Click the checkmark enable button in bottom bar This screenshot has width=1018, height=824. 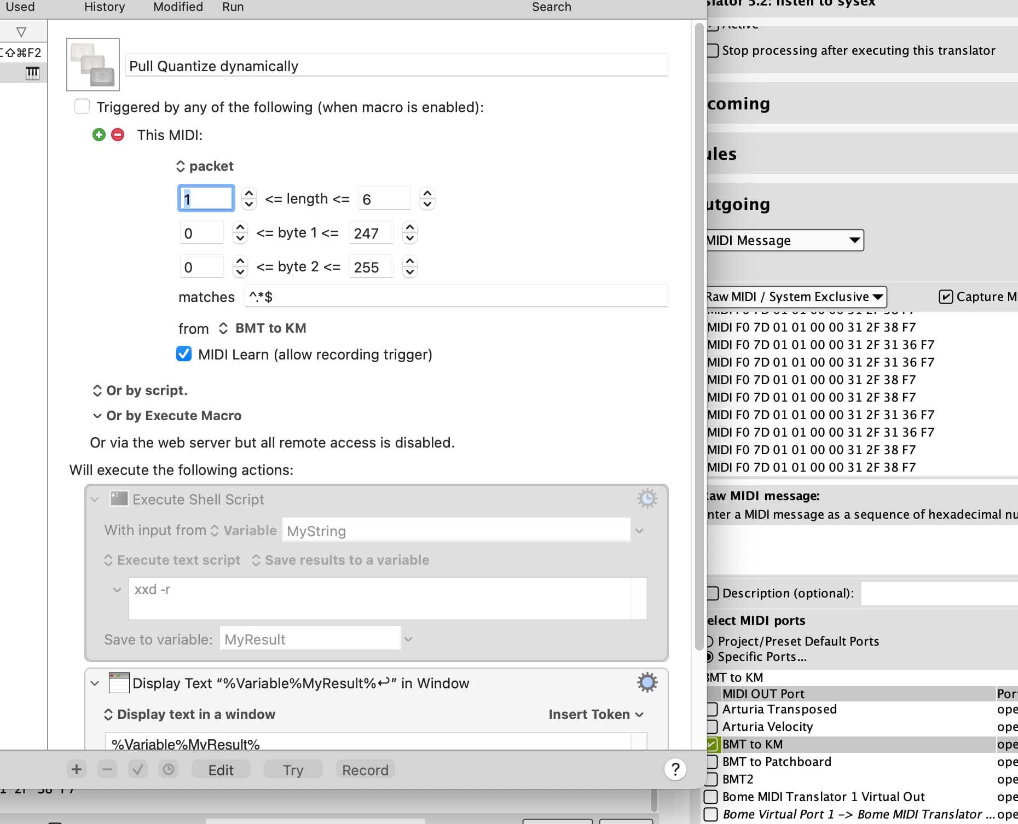coord(138,769)
